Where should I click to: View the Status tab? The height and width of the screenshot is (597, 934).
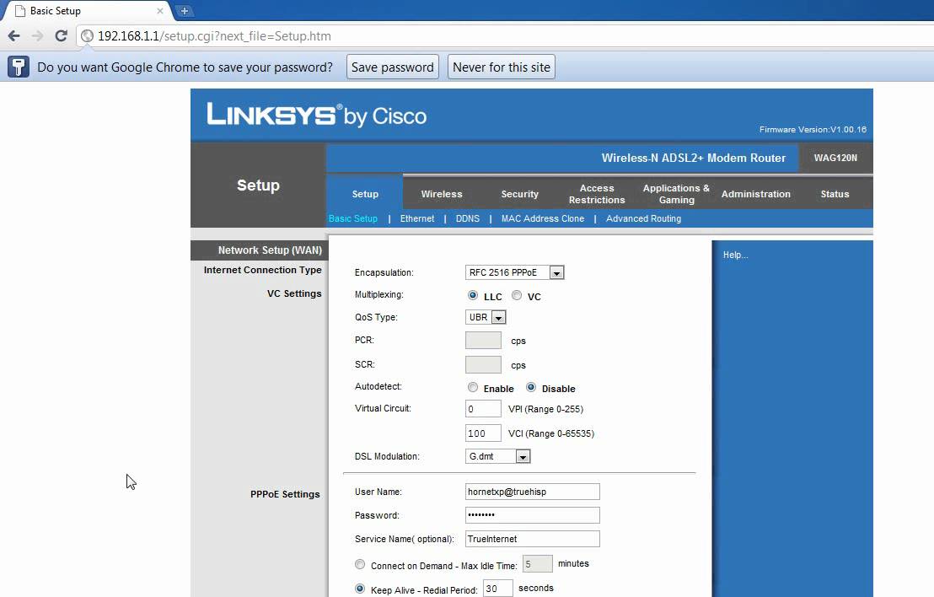point(835,194)
